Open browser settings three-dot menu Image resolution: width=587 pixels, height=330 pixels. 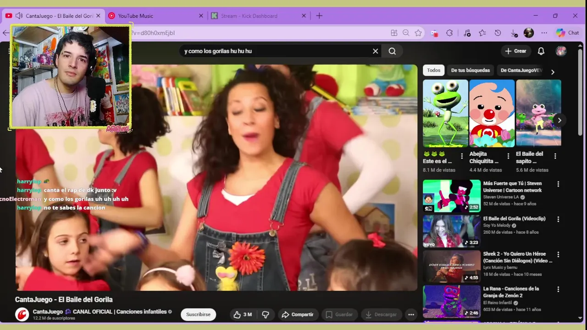pos(544,33)
